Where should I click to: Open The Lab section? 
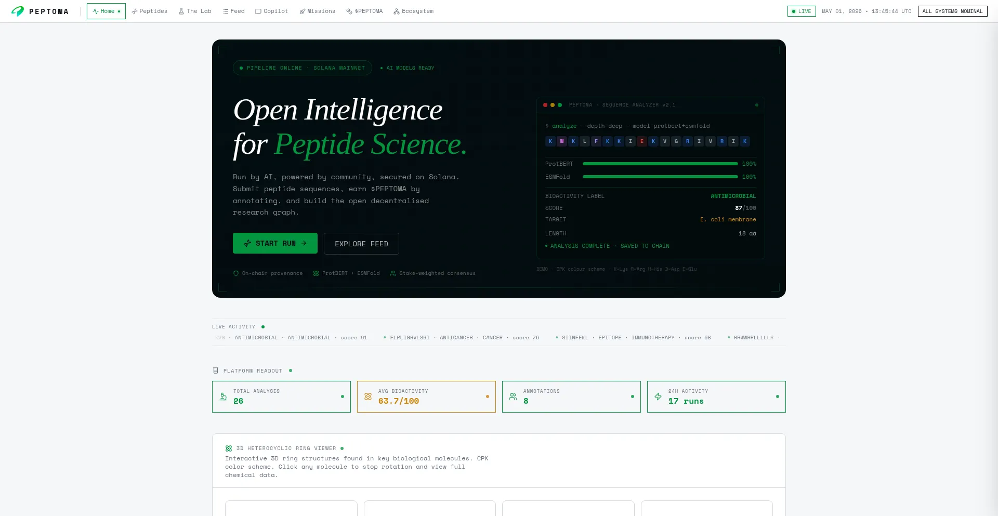[x=195, y=11]
